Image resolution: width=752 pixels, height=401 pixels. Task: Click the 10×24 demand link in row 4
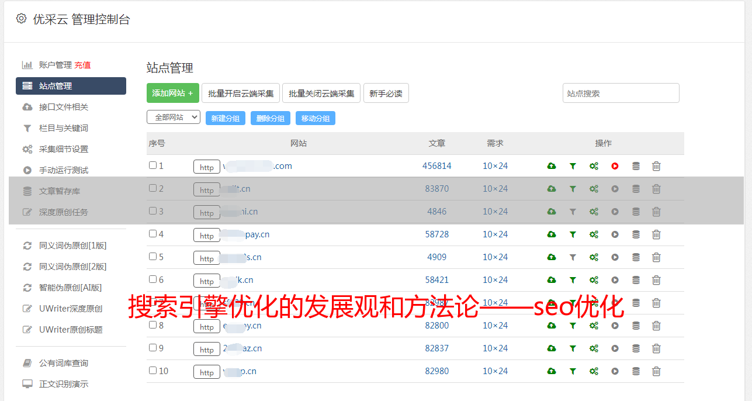(495, 234)
